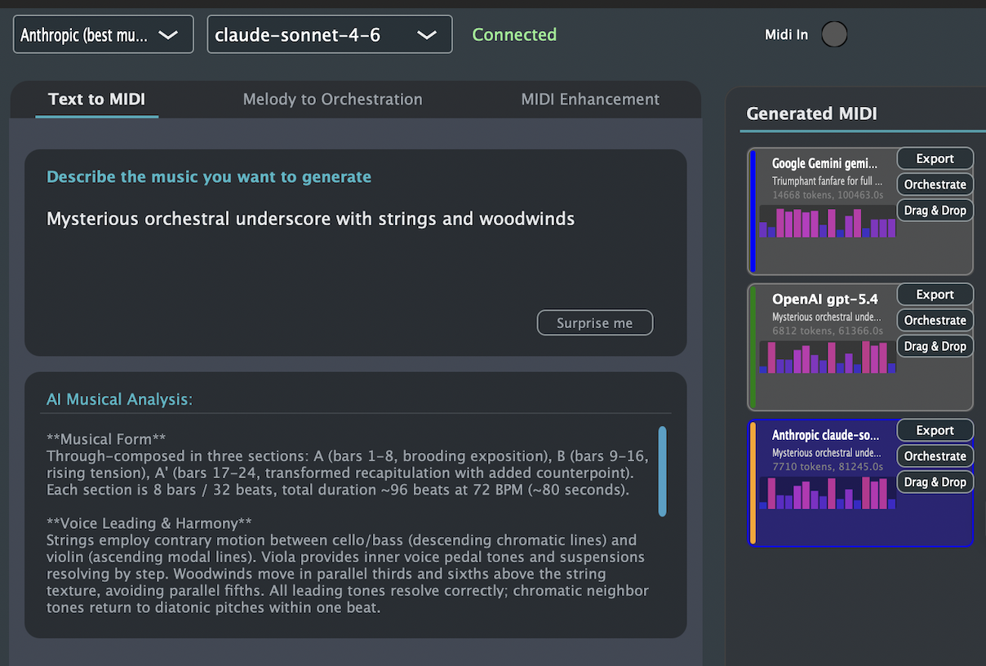This screenshot has height=666, width=986.
Task: Open the claude-sonnet-4-6 model dropdown
Action: [330, 34]
